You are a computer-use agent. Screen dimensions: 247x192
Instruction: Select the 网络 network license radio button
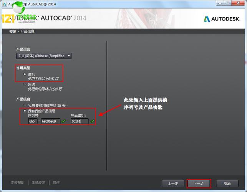pos(25,84)
